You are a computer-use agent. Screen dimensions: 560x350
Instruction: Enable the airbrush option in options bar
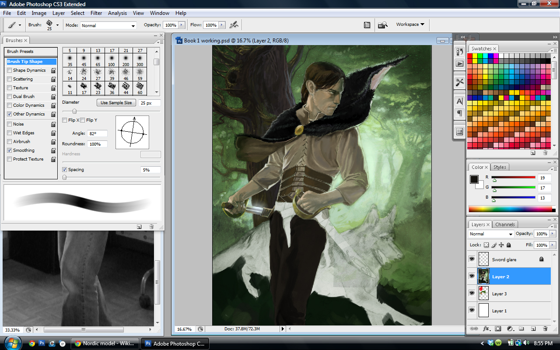(234, 25)
